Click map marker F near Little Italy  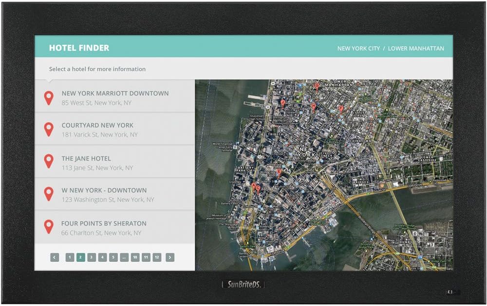coord(341,109)
